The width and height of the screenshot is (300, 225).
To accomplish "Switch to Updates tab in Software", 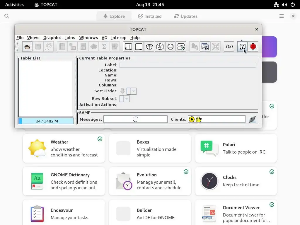I will (x=186, y=16).
